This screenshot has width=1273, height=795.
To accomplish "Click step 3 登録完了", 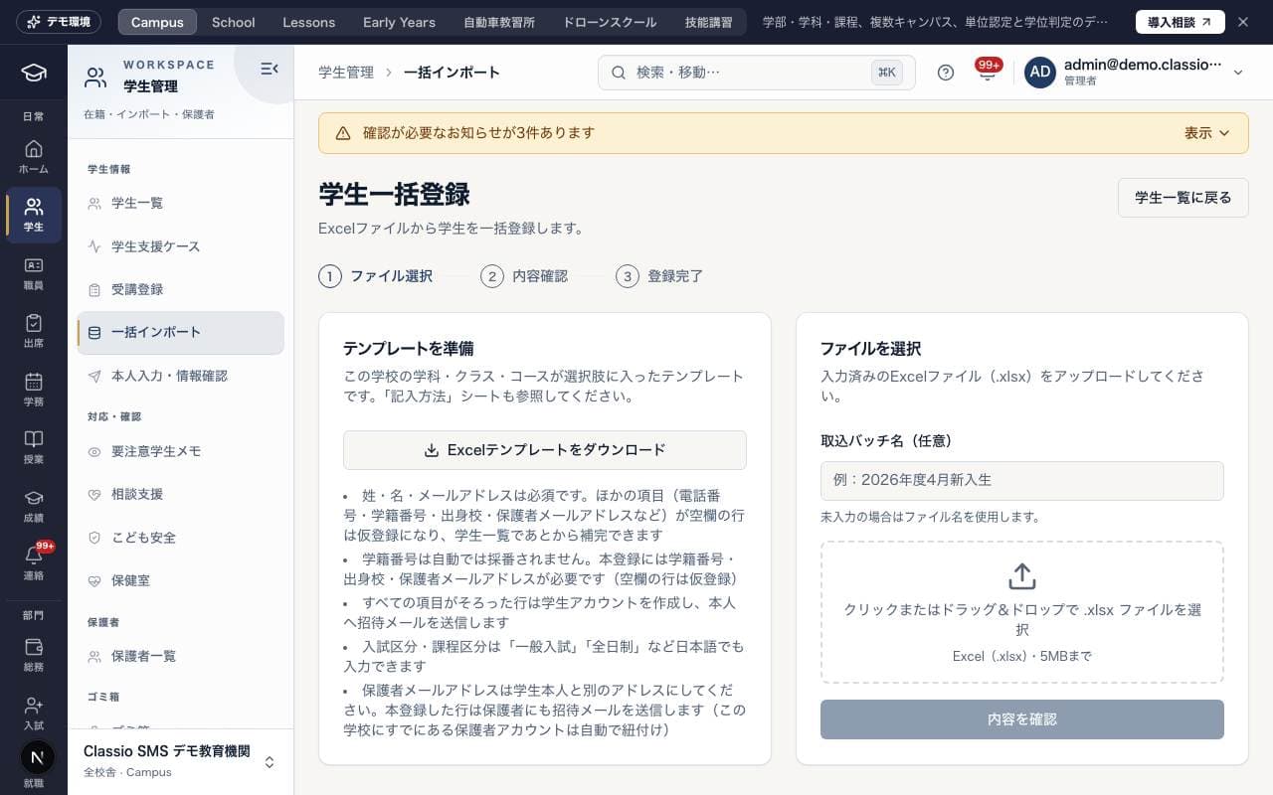I will coord(659,276).
